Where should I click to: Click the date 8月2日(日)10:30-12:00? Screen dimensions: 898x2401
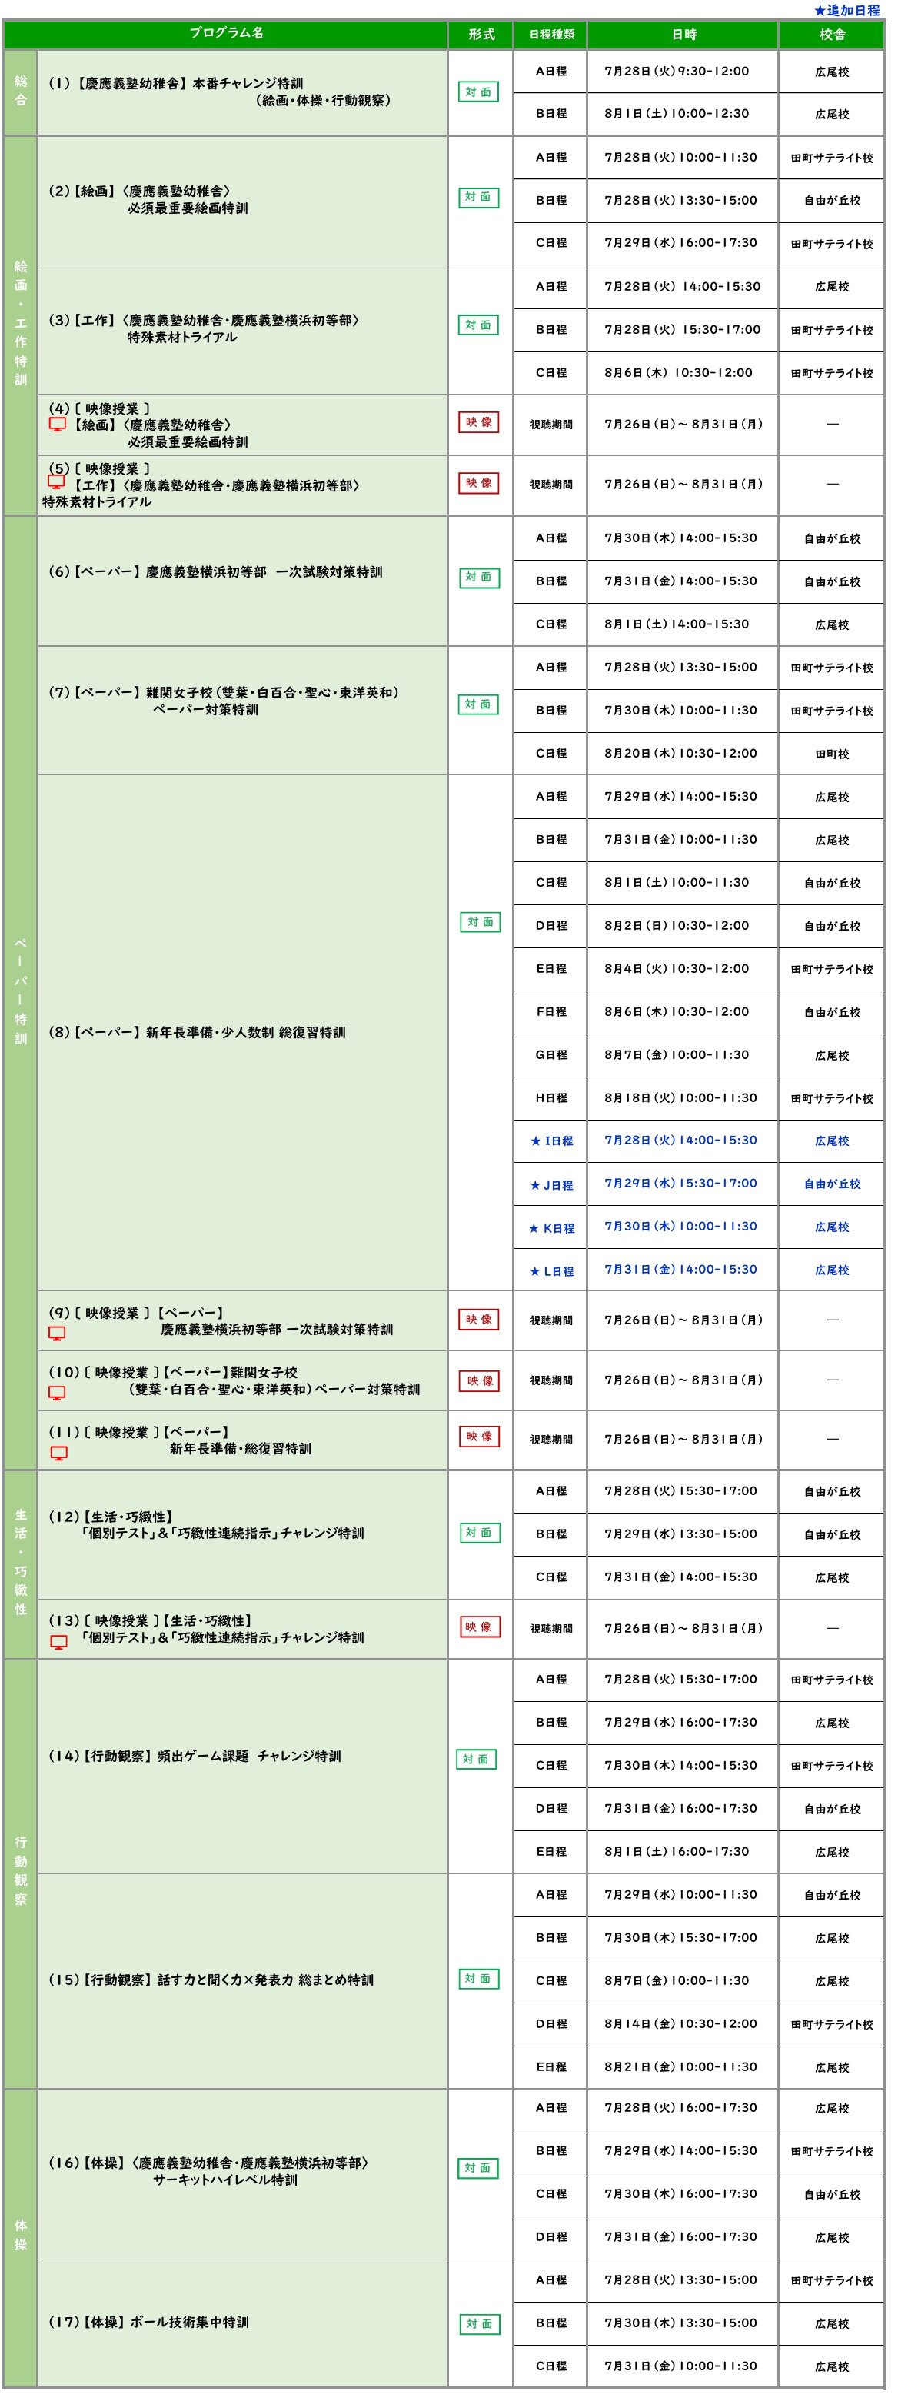(677, 925)
